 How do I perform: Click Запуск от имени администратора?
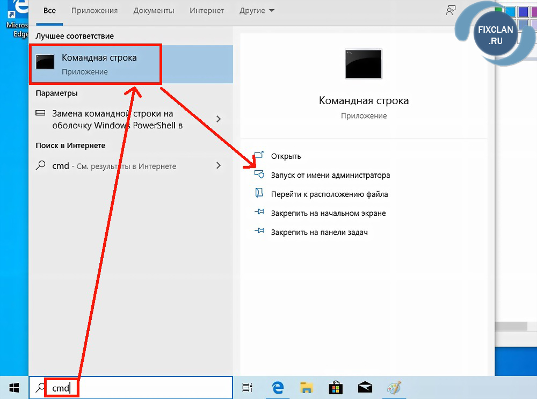coord(330,175)
